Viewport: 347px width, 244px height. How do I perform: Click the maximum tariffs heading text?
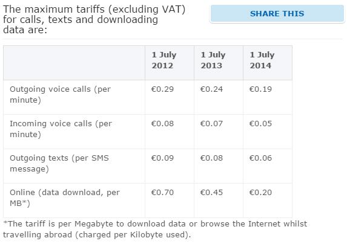tap(94, 19)
